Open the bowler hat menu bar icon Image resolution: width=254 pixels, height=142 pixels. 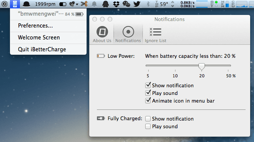[x=26, y=4]
